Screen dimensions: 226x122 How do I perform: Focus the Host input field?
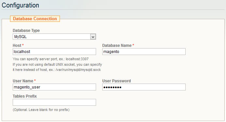(54, 52)
